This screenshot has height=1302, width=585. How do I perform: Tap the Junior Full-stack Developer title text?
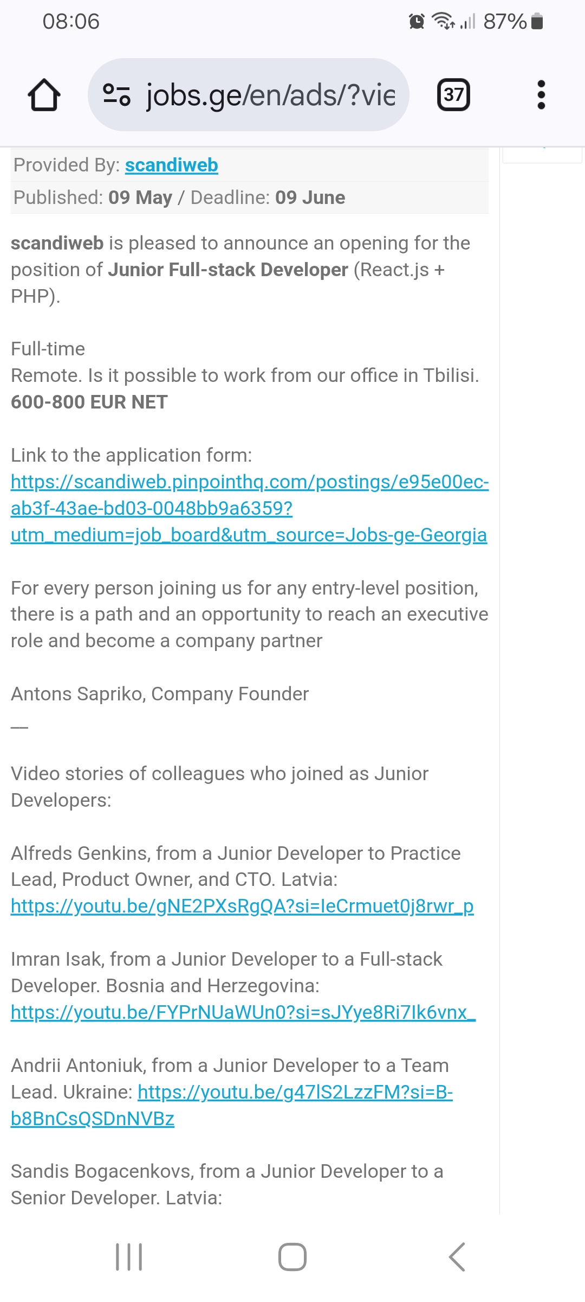pos(227,270)
